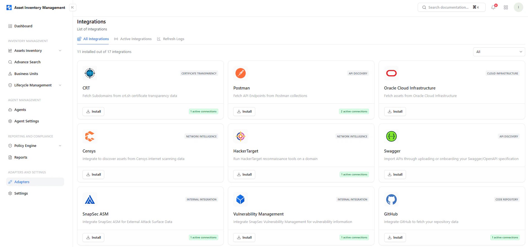Click the CRT globe icon
This screenshot has width=528, height=247.
click(90, 73)
